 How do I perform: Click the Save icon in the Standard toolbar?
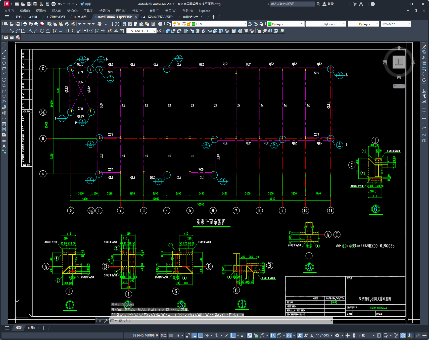pyautogui.click(x=18, y=24)
